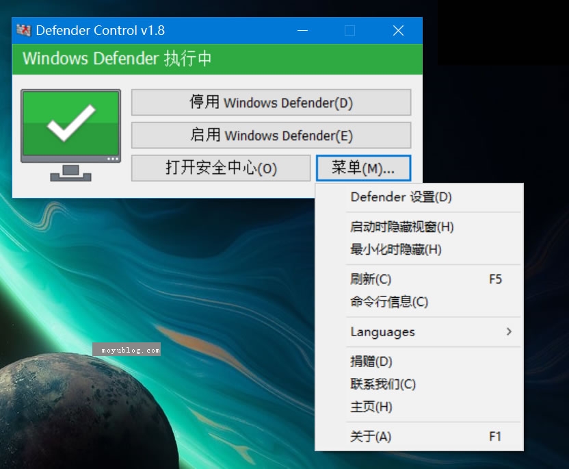This screenshot has width=569, height=469.
Task: Toggle 最小化时隐藏(H) menu option
Action: point(419,249)
